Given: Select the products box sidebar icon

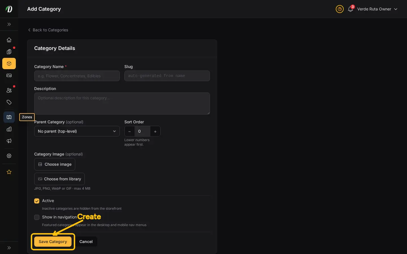Looking at the screenshot, I should point(9,63).
